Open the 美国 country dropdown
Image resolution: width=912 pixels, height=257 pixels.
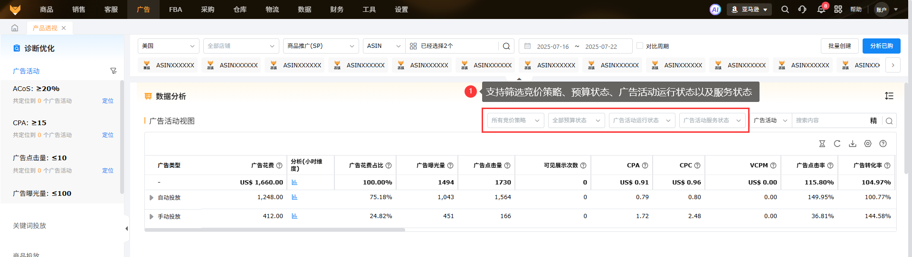pos(168,46)
